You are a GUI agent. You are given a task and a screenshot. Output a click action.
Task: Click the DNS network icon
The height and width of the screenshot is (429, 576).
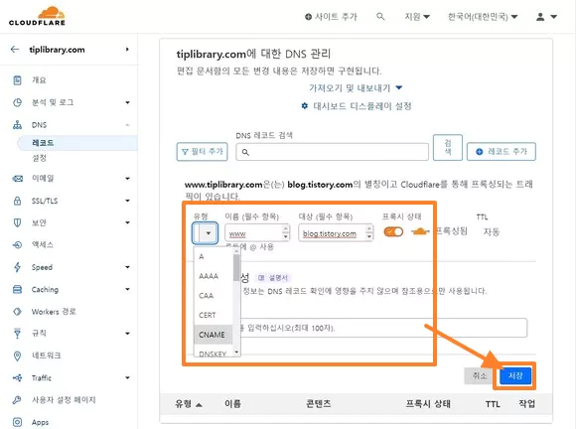point(17,125)
